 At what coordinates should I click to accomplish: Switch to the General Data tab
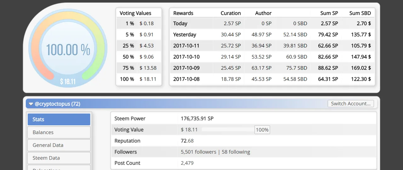(59, 145)
